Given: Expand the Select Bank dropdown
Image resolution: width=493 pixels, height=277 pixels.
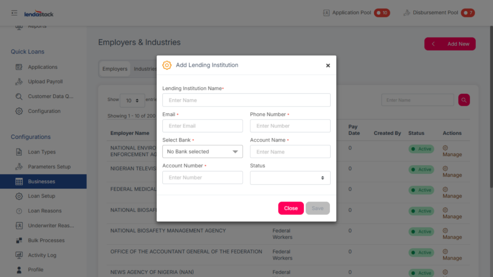Looking at the screenshot, I should [202, 152].
